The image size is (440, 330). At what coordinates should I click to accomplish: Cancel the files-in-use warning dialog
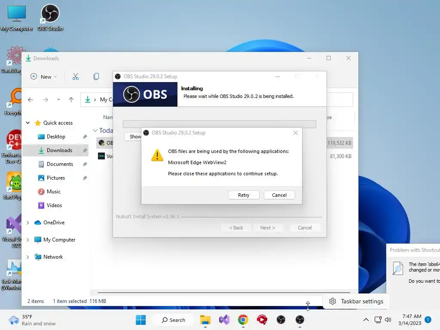[x=279, y=195]
